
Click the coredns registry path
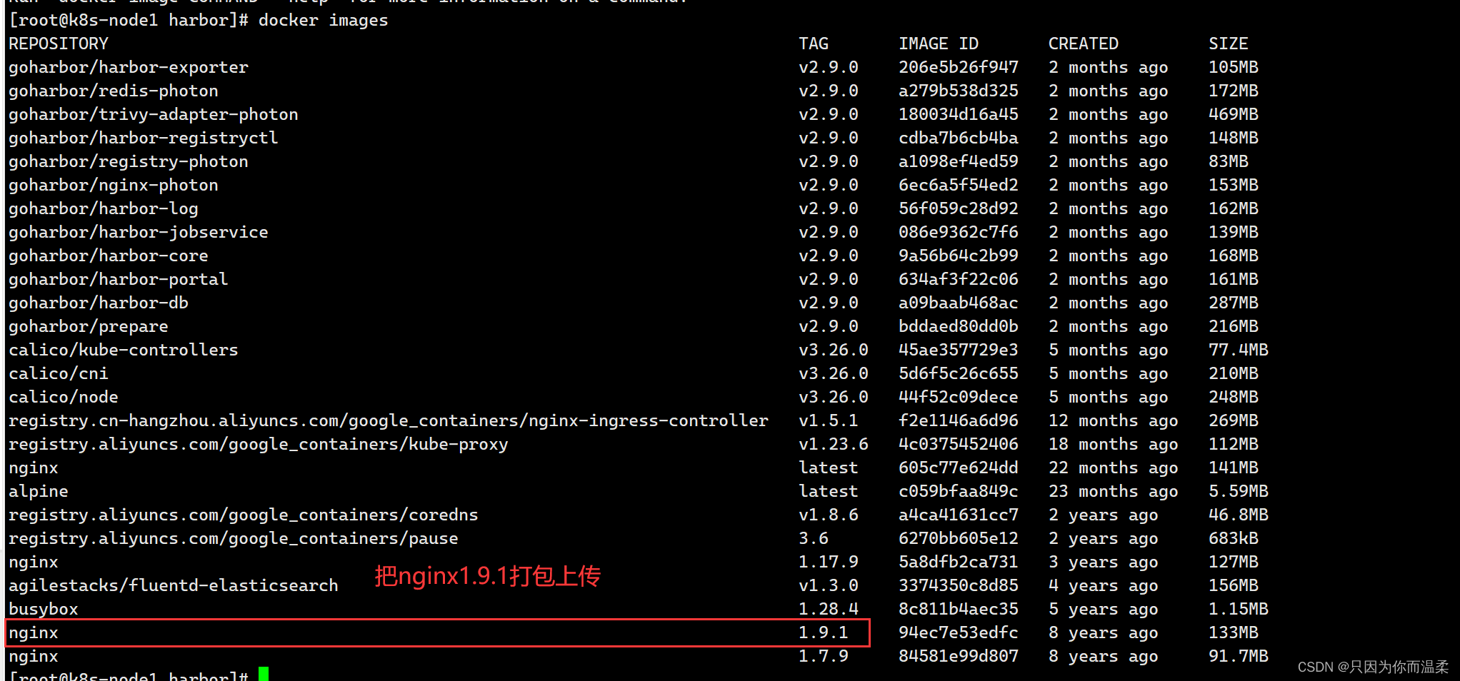click(244, 515)
